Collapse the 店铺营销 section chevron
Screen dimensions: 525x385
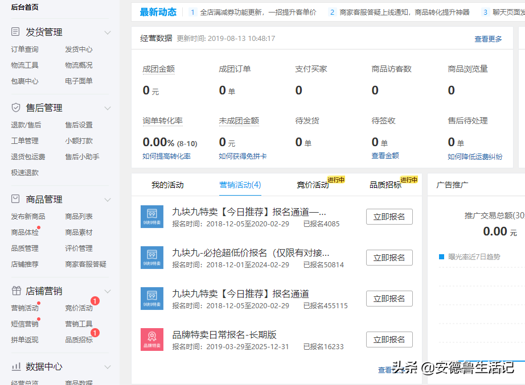click(108, 291)
